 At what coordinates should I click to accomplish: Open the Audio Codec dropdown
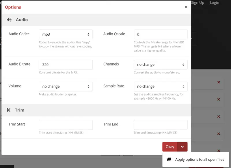(66, 34)
